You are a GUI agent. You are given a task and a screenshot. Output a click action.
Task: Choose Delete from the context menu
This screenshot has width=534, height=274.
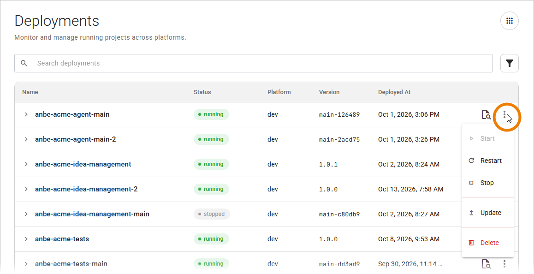pyautogui.click(x=488, y=243)
